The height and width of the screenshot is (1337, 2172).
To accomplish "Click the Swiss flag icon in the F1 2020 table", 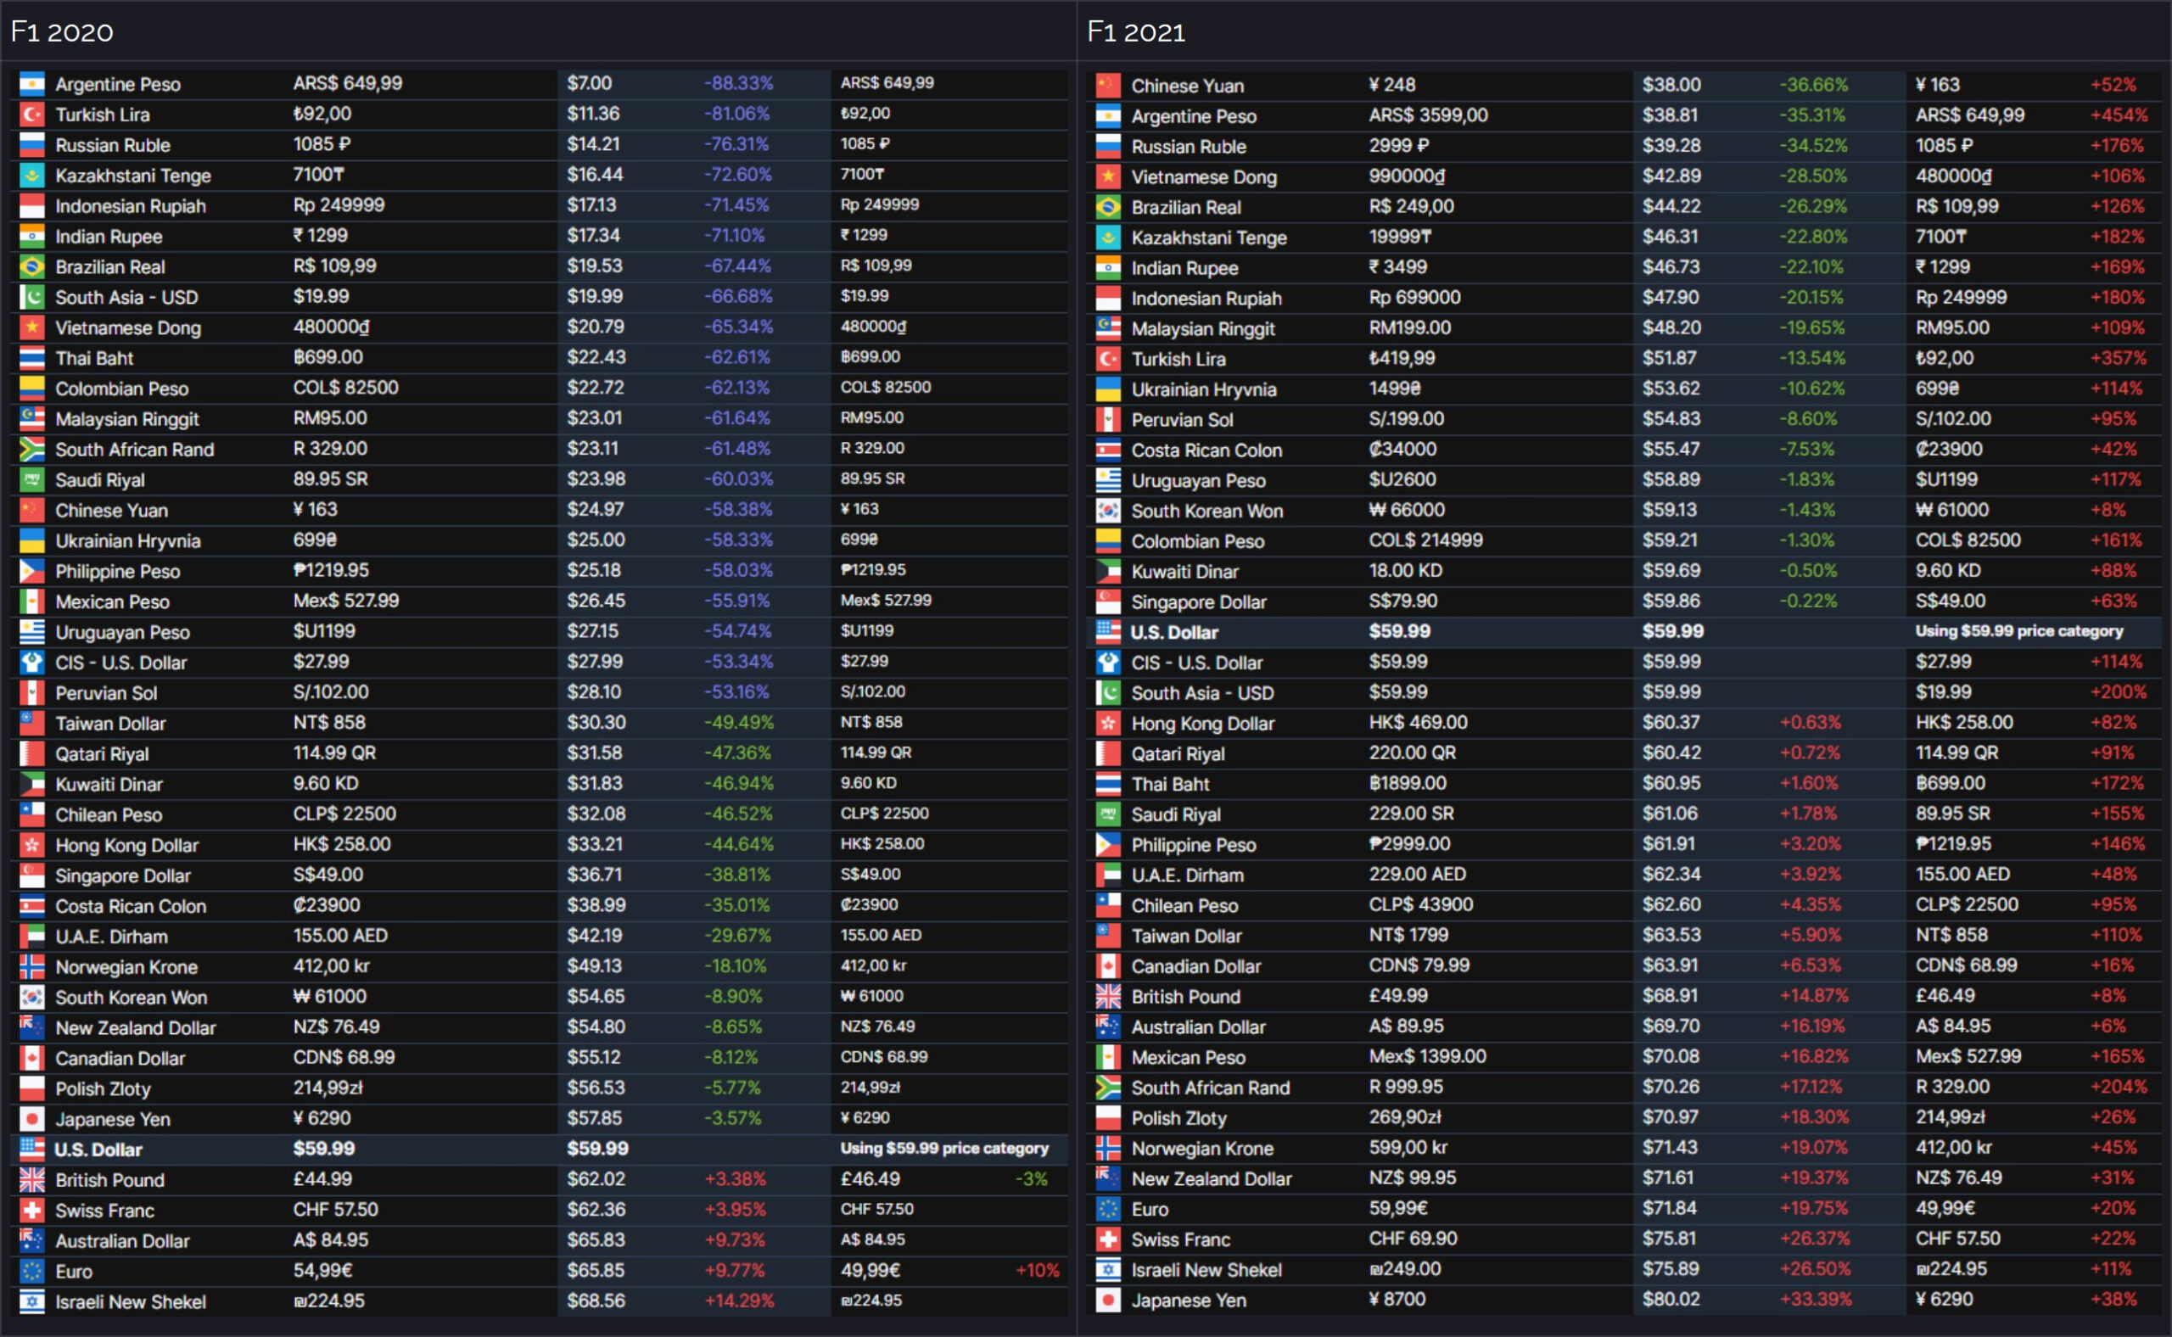I will click(32, 1210).
